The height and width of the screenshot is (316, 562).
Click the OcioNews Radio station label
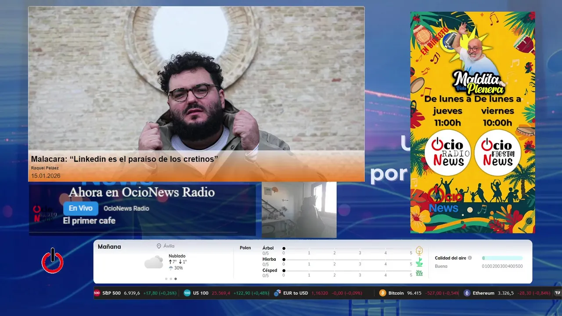pyautogui.click(x=126, y=208)
